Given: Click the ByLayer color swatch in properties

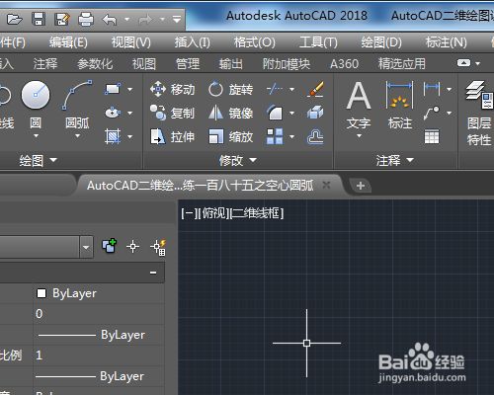Looking at the screenshot, I should (41, 293).
